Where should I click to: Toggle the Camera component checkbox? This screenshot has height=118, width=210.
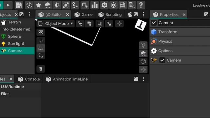[162, 60]
